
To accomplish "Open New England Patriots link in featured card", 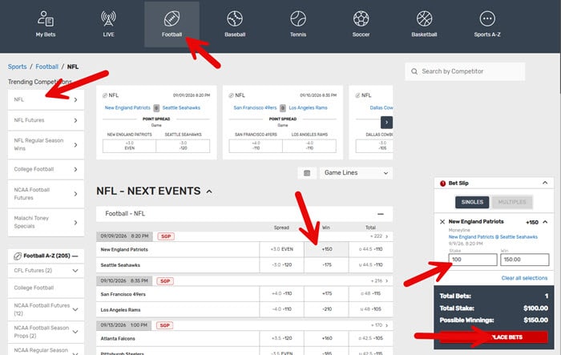I will tap(127, 107).
